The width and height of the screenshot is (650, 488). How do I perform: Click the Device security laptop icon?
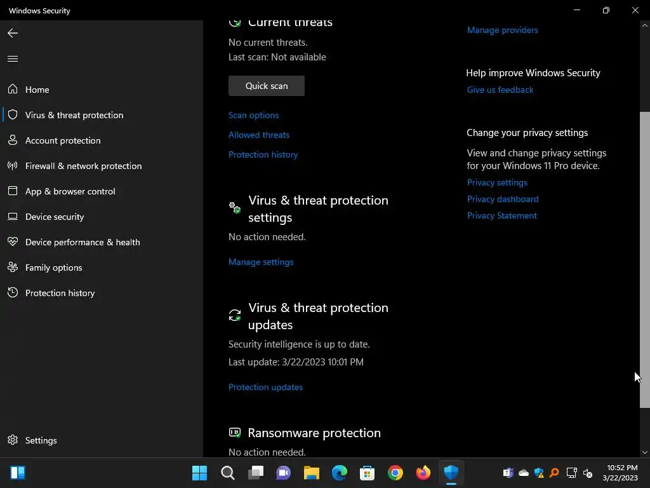tap(13, 216)
